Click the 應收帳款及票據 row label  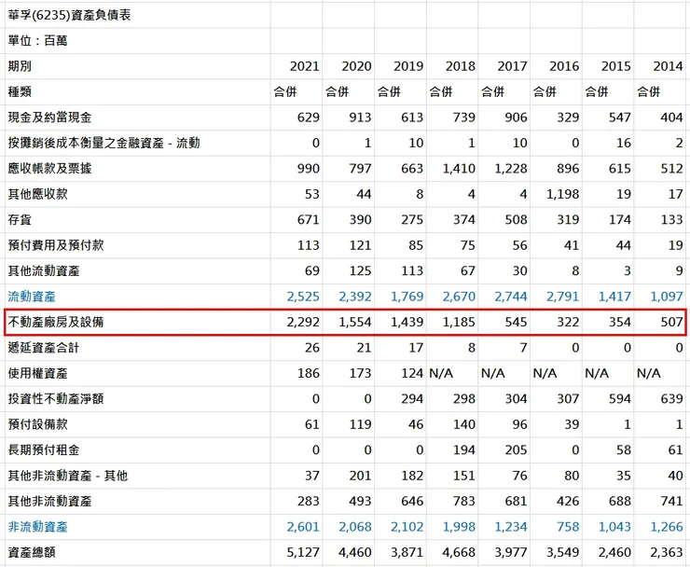click(49, 169)
